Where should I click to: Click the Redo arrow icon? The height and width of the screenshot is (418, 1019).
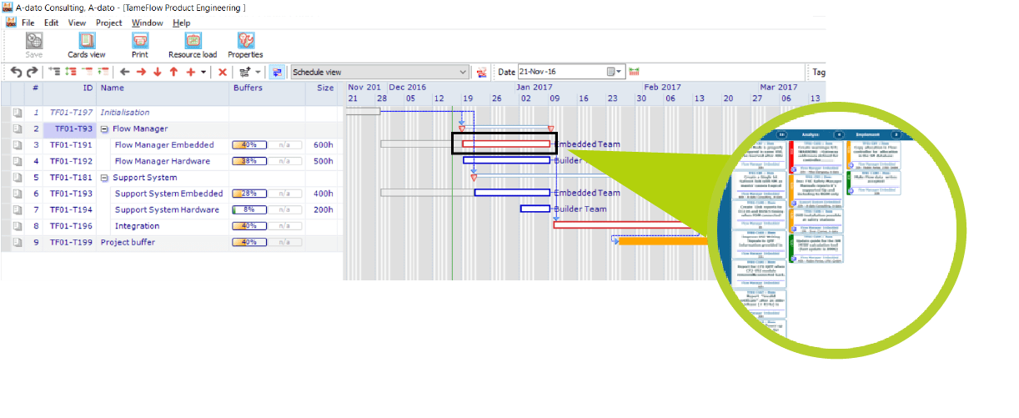coord(33,73)
